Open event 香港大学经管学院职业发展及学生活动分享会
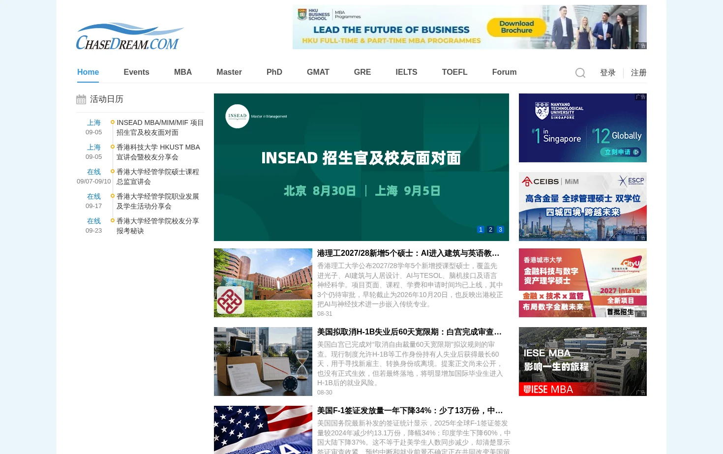The height and width of the screenshot is (454, 723). 158,201
